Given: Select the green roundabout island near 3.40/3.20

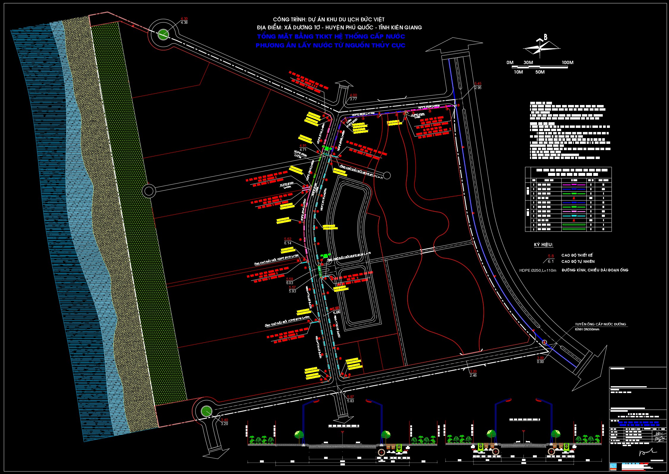Looking at the screenshot, I should (x=206, y=411).
